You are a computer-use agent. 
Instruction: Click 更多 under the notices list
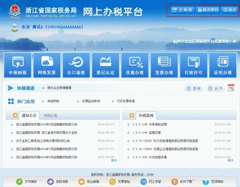(x=114, y=160)
